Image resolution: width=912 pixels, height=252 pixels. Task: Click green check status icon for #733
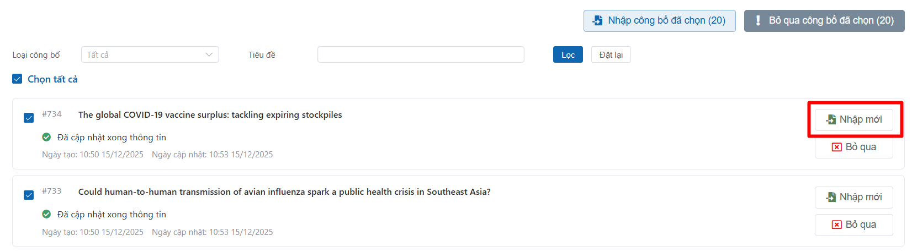46,215
